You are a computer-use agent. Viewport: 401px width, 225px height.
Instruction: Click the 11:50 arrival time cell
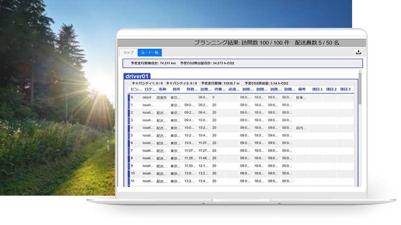point(190,166)
